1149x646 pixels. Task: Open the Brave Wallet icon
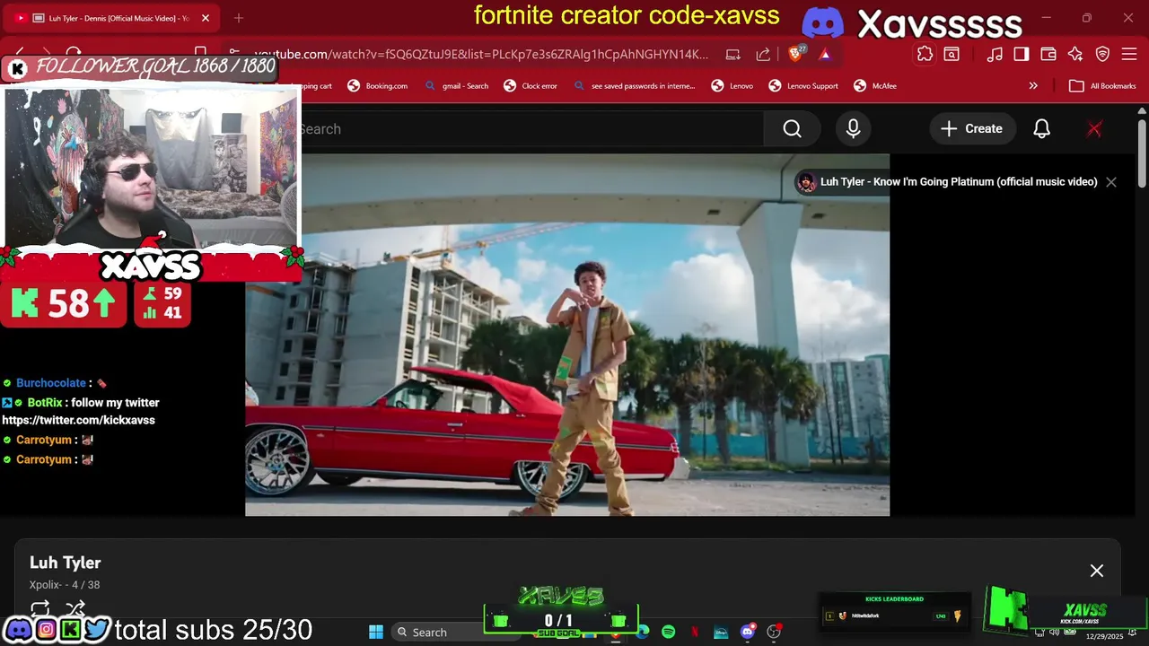[x=1048, y=54]
